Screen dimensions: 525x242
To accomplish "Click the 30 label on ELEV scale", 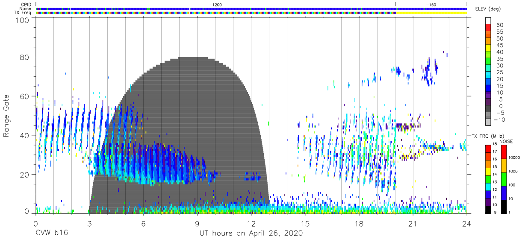I will 499,66.
